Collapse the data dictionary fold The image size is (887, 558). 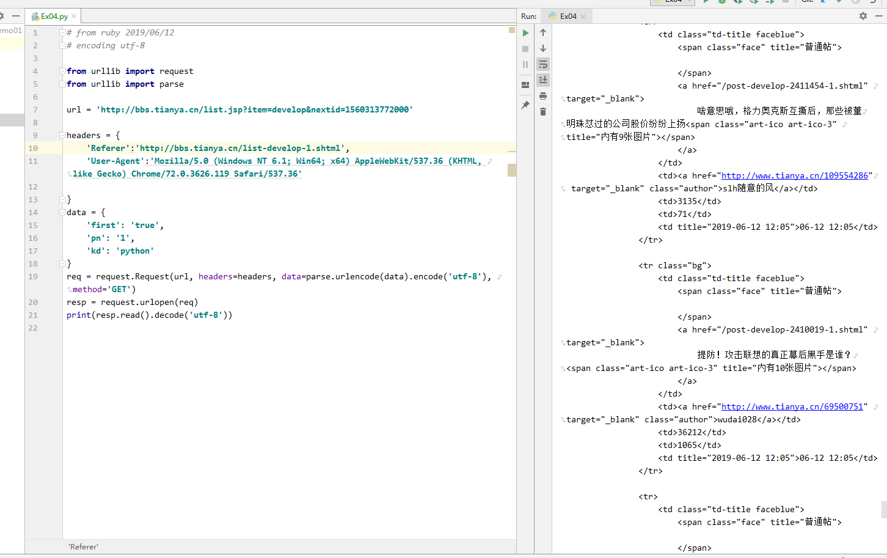point(62,212)
